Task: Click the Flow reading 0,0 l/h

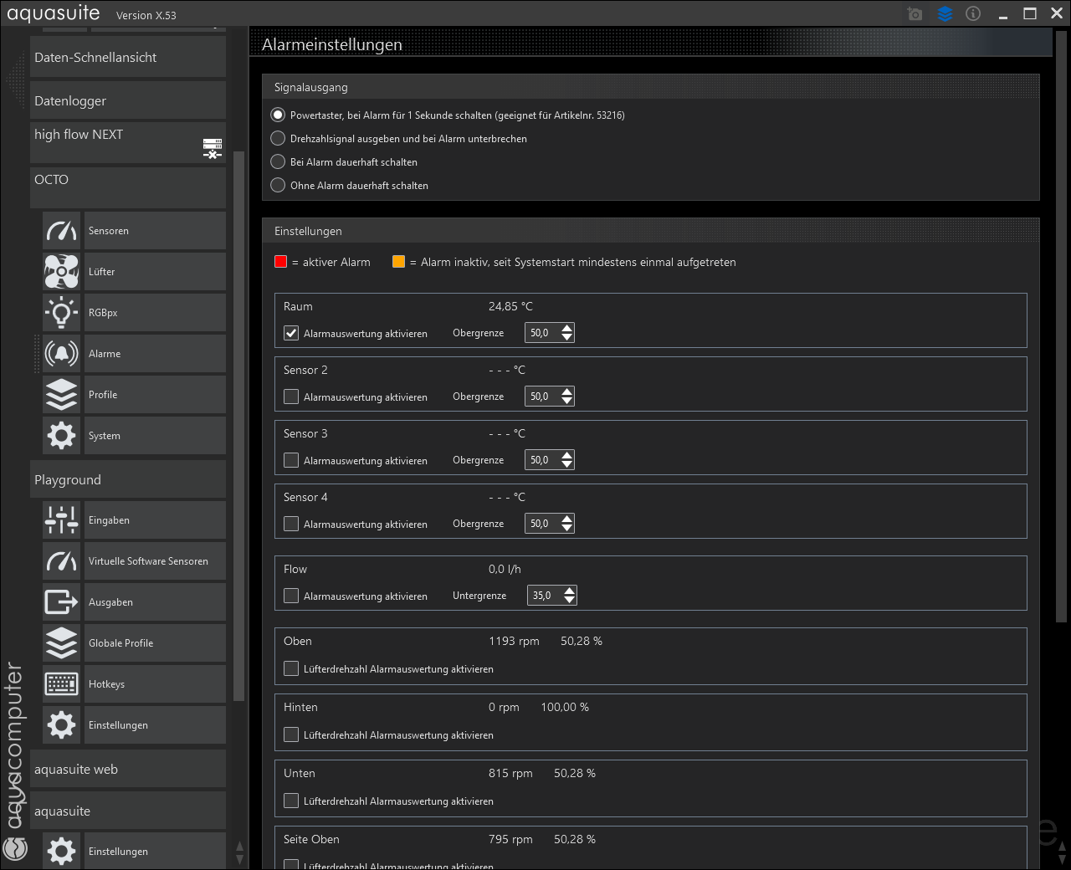Action: coord(505,569)
